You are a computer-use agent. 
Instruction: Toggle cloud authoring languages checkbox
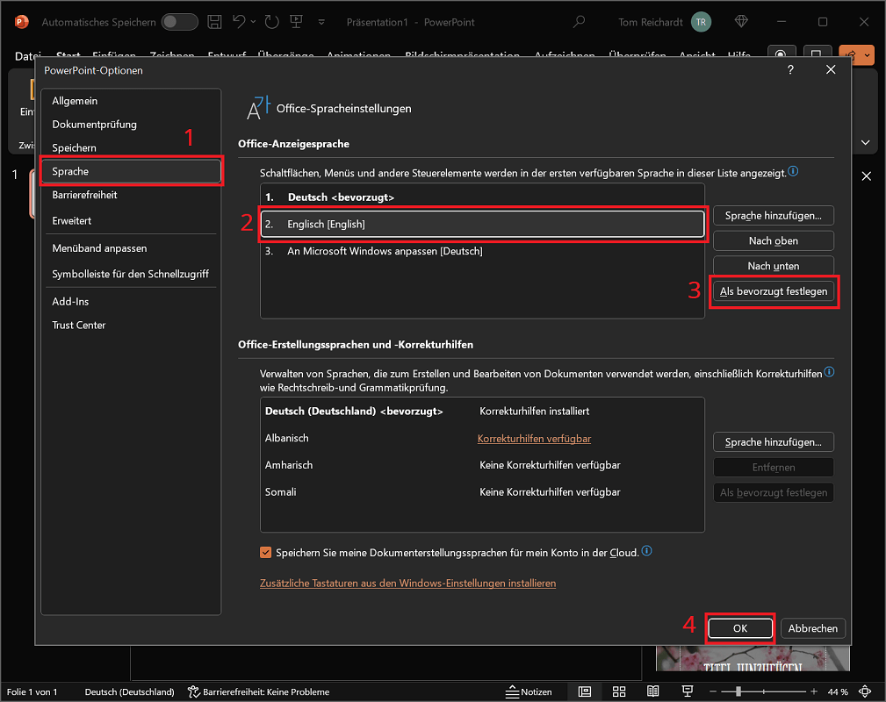click(x=265, y=552)
